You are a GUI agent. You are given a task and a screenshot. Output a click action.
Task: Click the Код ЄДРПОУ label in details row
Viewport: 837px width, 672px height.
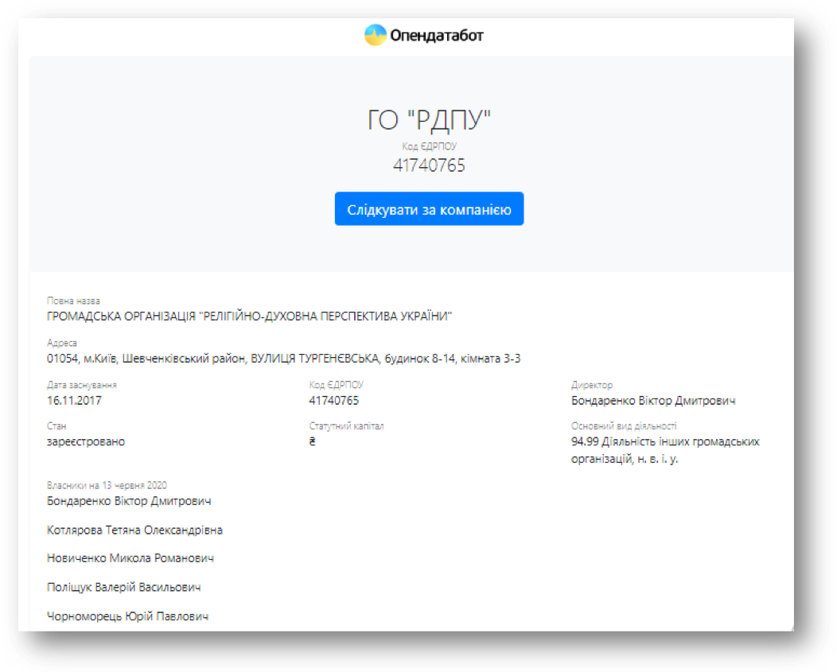337,385
